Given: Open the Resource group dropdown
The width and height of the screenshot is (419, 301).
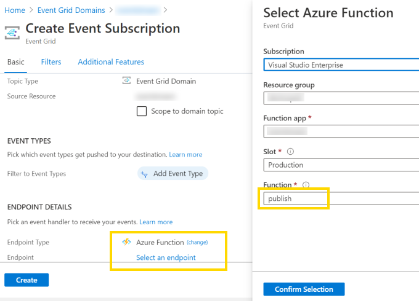Looking at the screenshot, I should [341, 98].
